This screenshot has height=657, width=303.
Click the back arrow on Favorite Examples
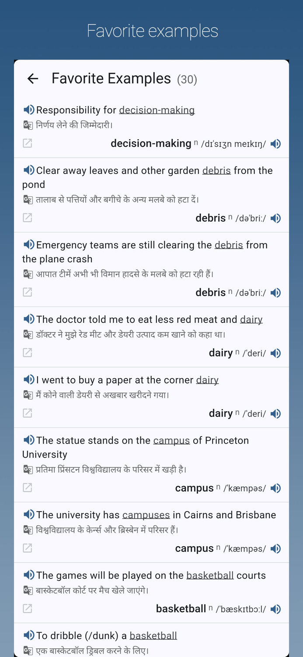point(33,78)
